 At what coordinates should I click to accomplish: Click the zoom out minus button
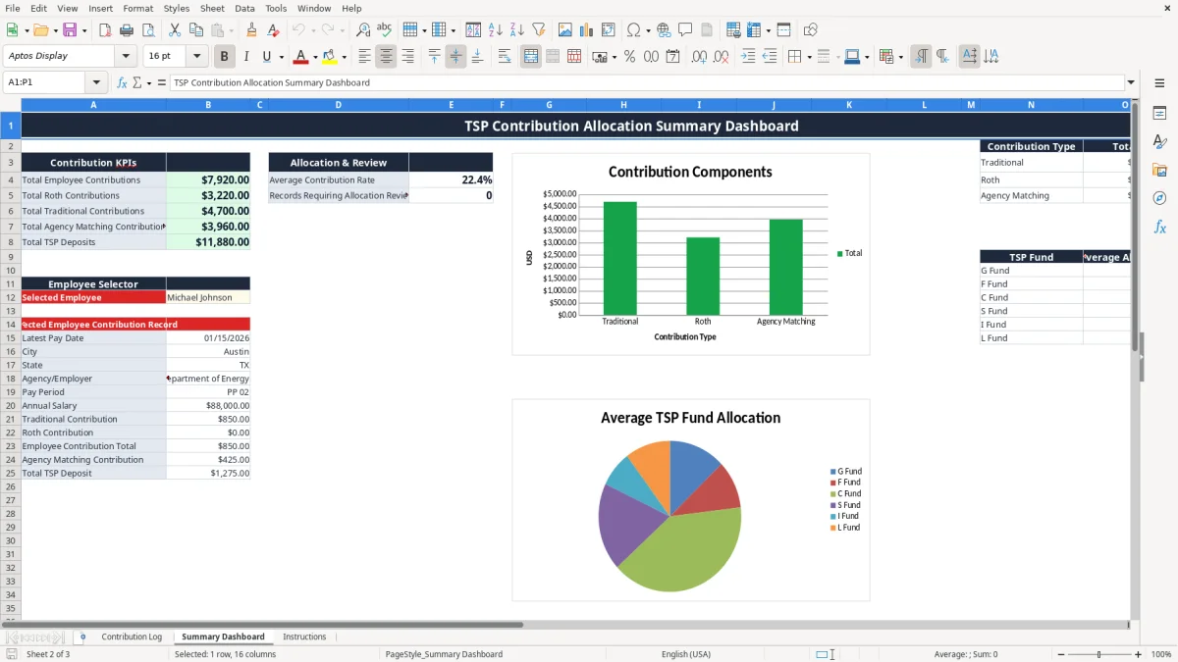tap(1059, 654)
